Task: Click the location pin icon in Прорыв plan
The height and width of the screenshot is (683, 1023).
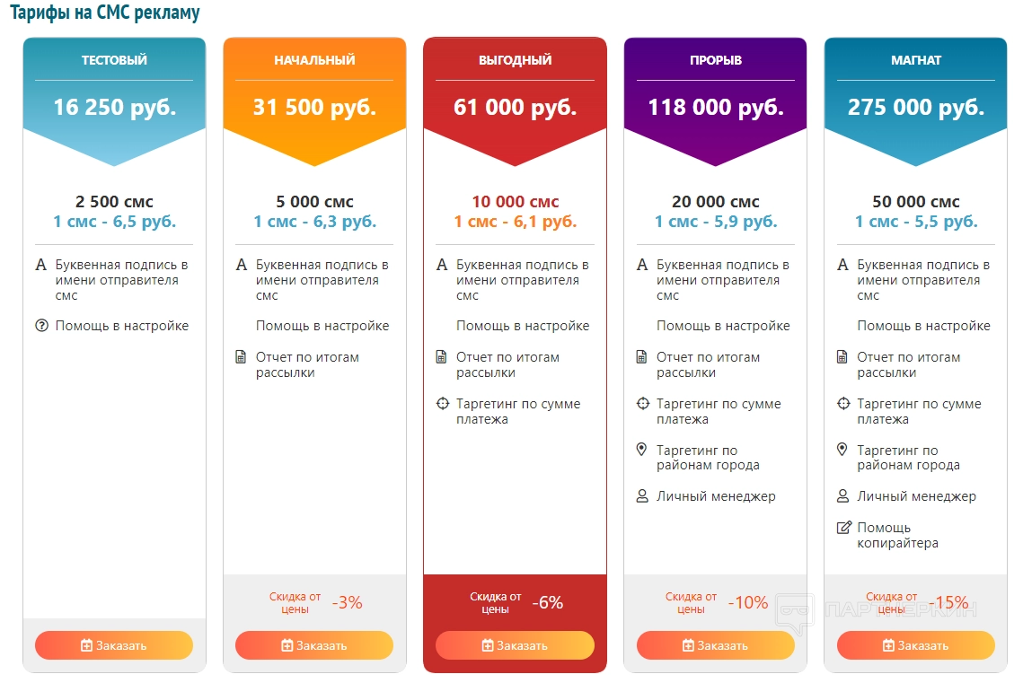Action: [x=641, y=450]
